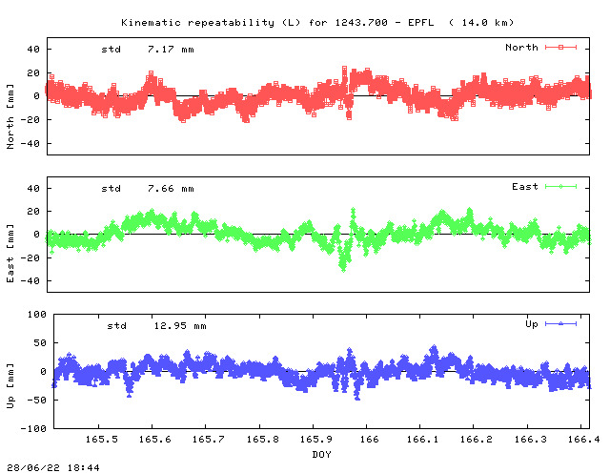Click the East plot y-axis label -20
Screen dimensions: 610x473
click(30, 258)
